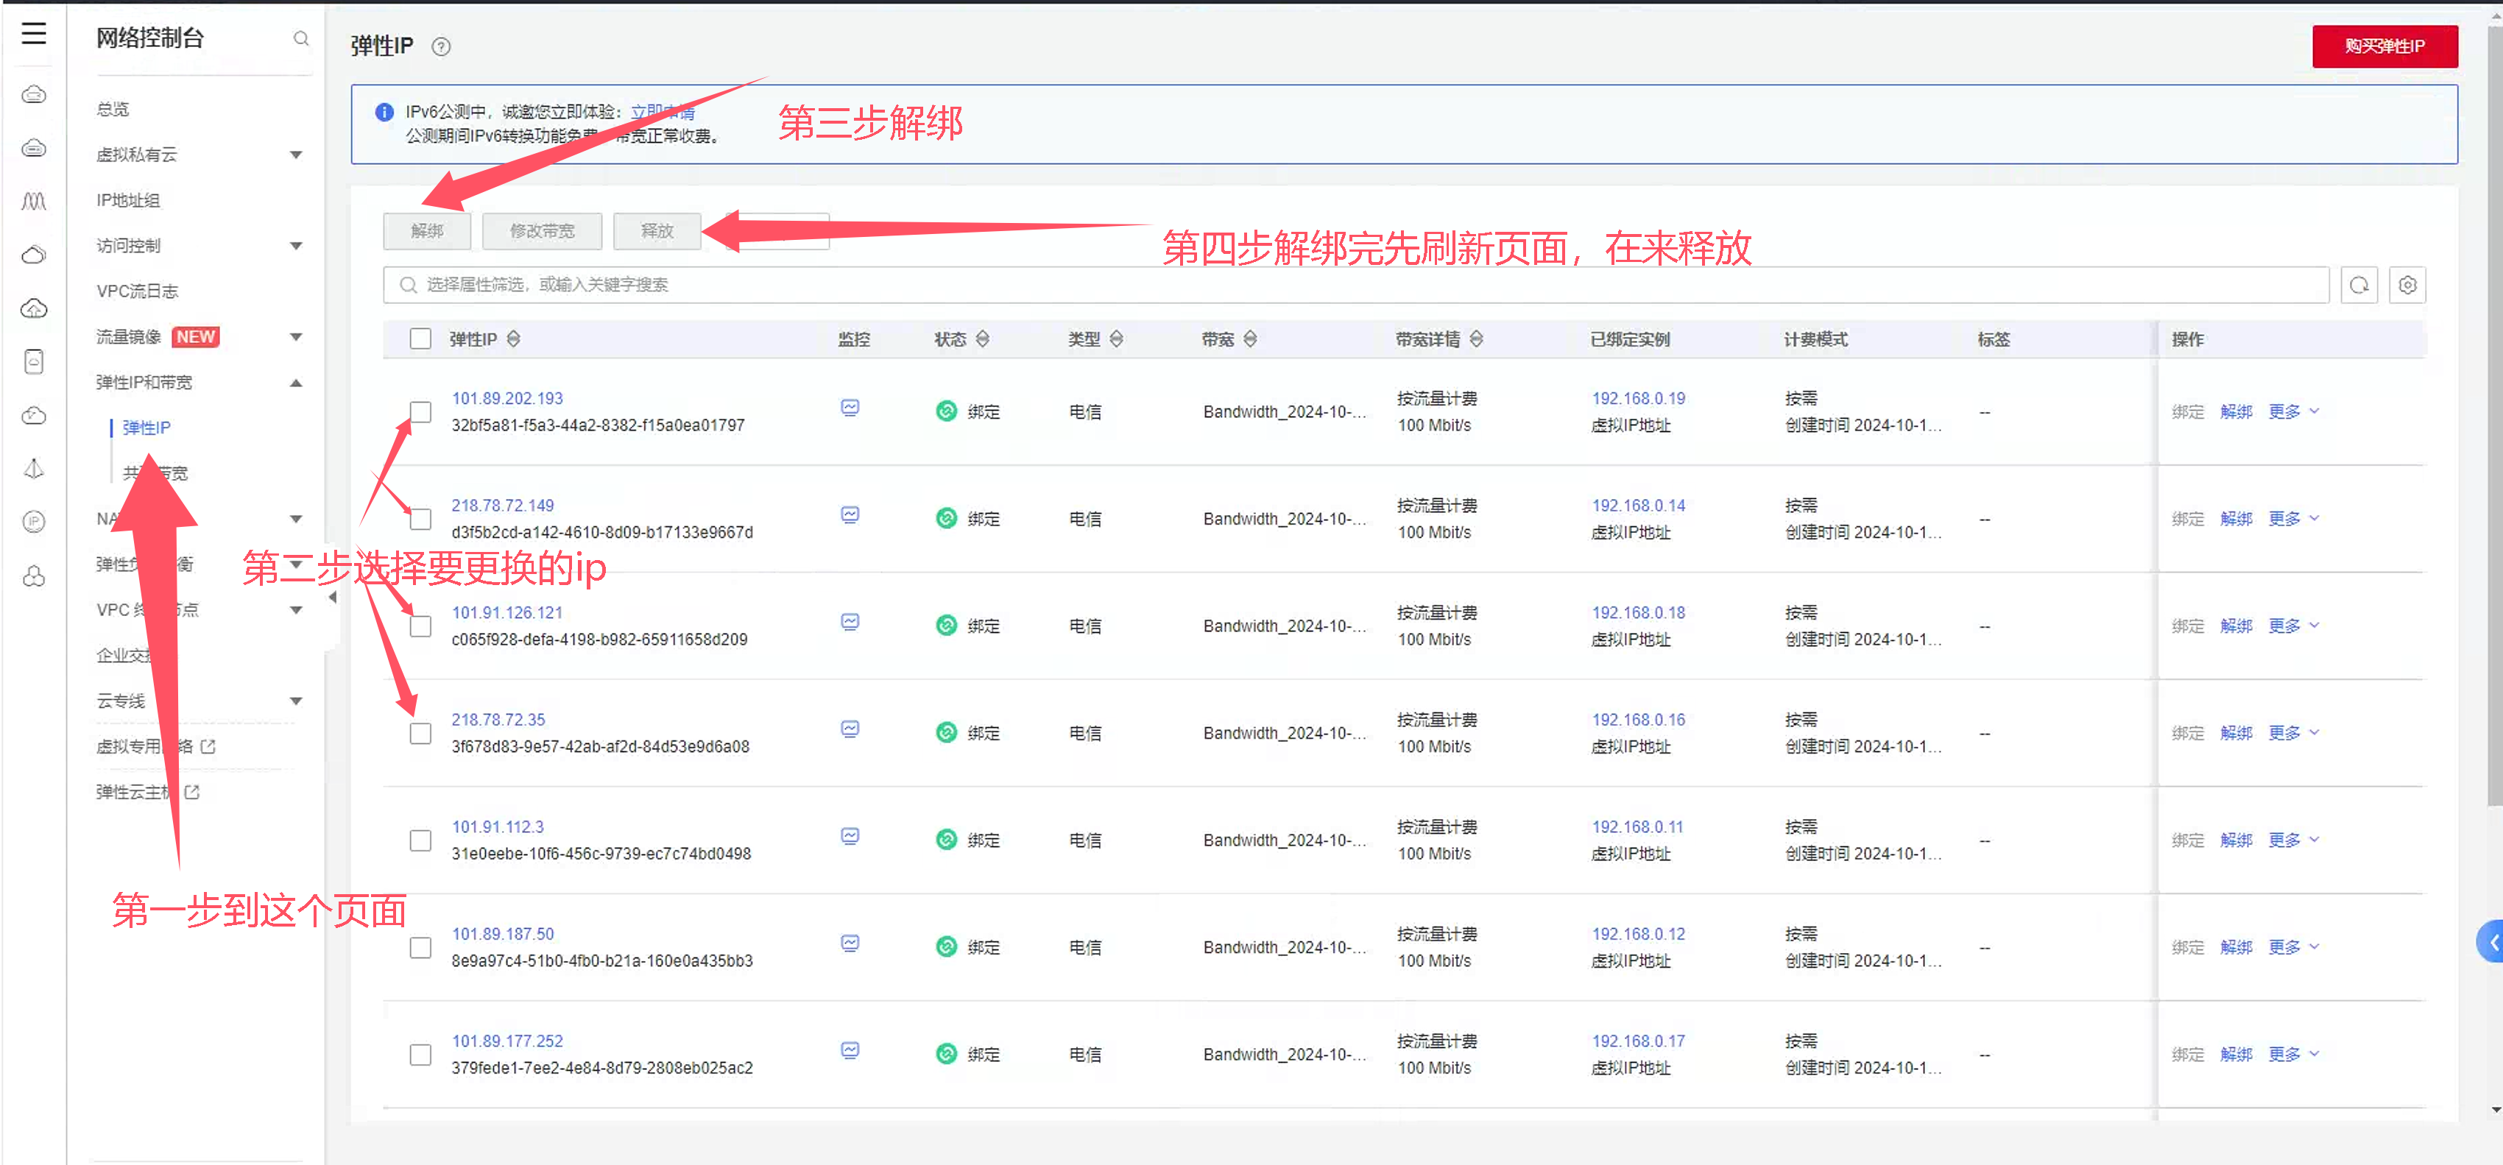The image size is (2503, 1165).
Task: Collapse the 弹性IP和带宽 menu arrow
Action: 297,383
